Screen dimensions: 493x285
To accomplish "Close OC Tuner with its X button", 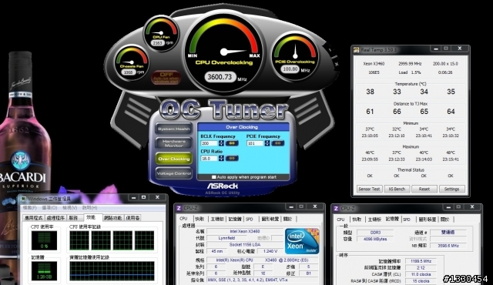I will (x=336, y=64).
